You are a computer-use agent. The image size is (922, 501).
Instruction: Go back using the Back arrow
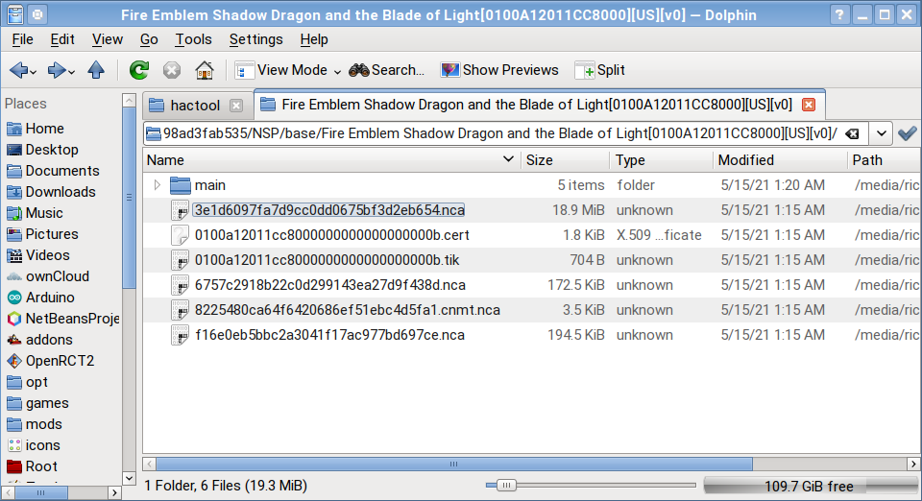[18, 70]
